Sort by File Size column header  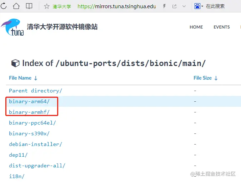[202, 78]
